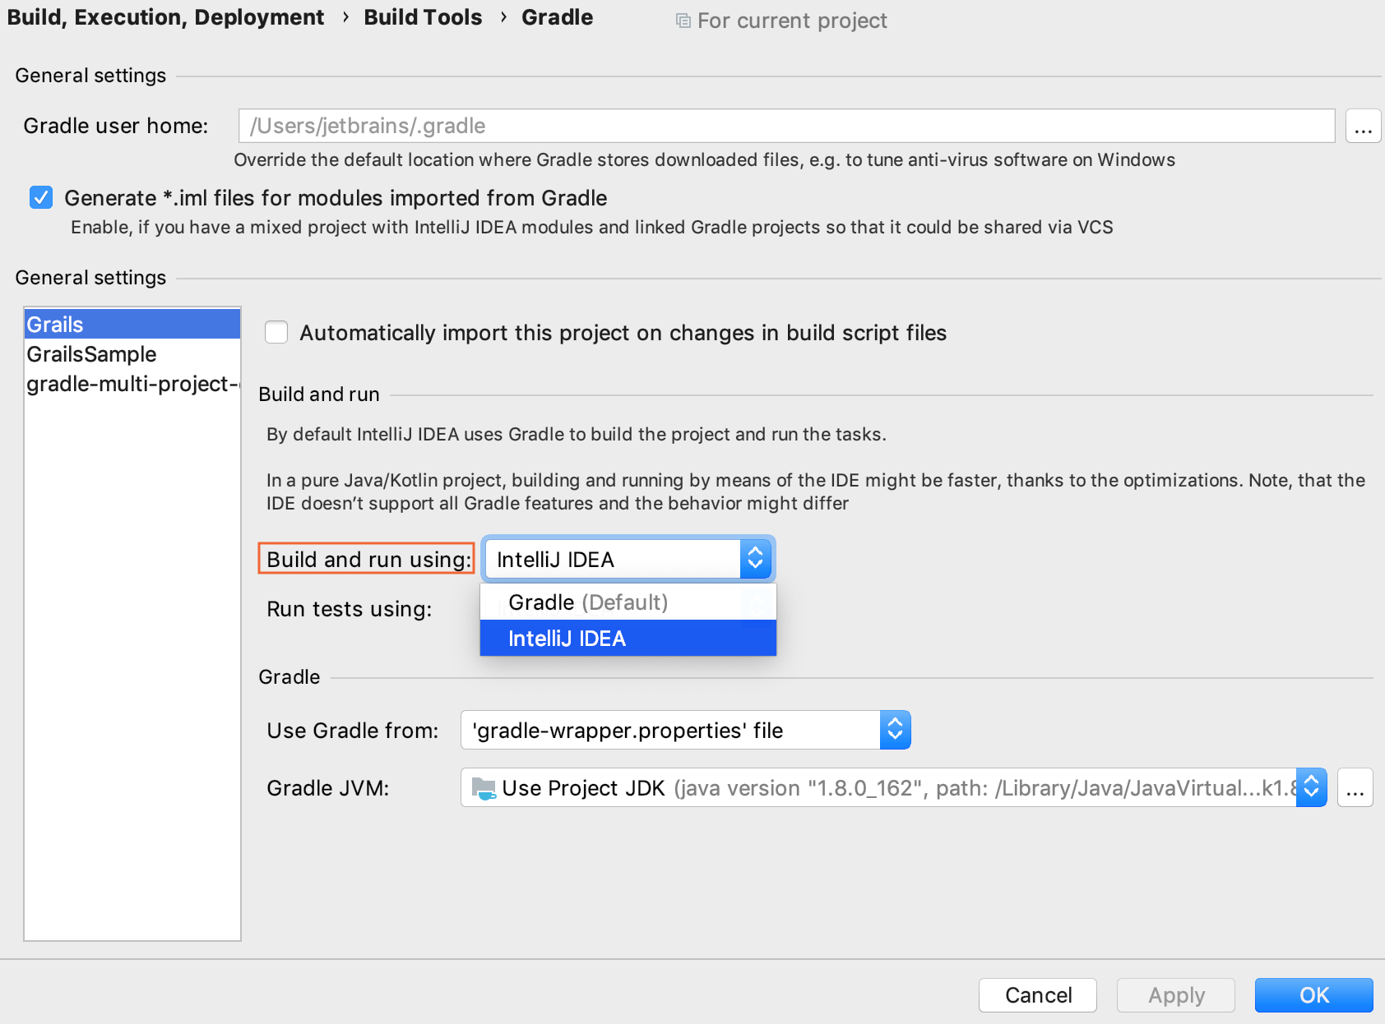Open Gradle user home browse "..." icon
Viewport: 1385px width, 1024px height.
coord(1363,125)
